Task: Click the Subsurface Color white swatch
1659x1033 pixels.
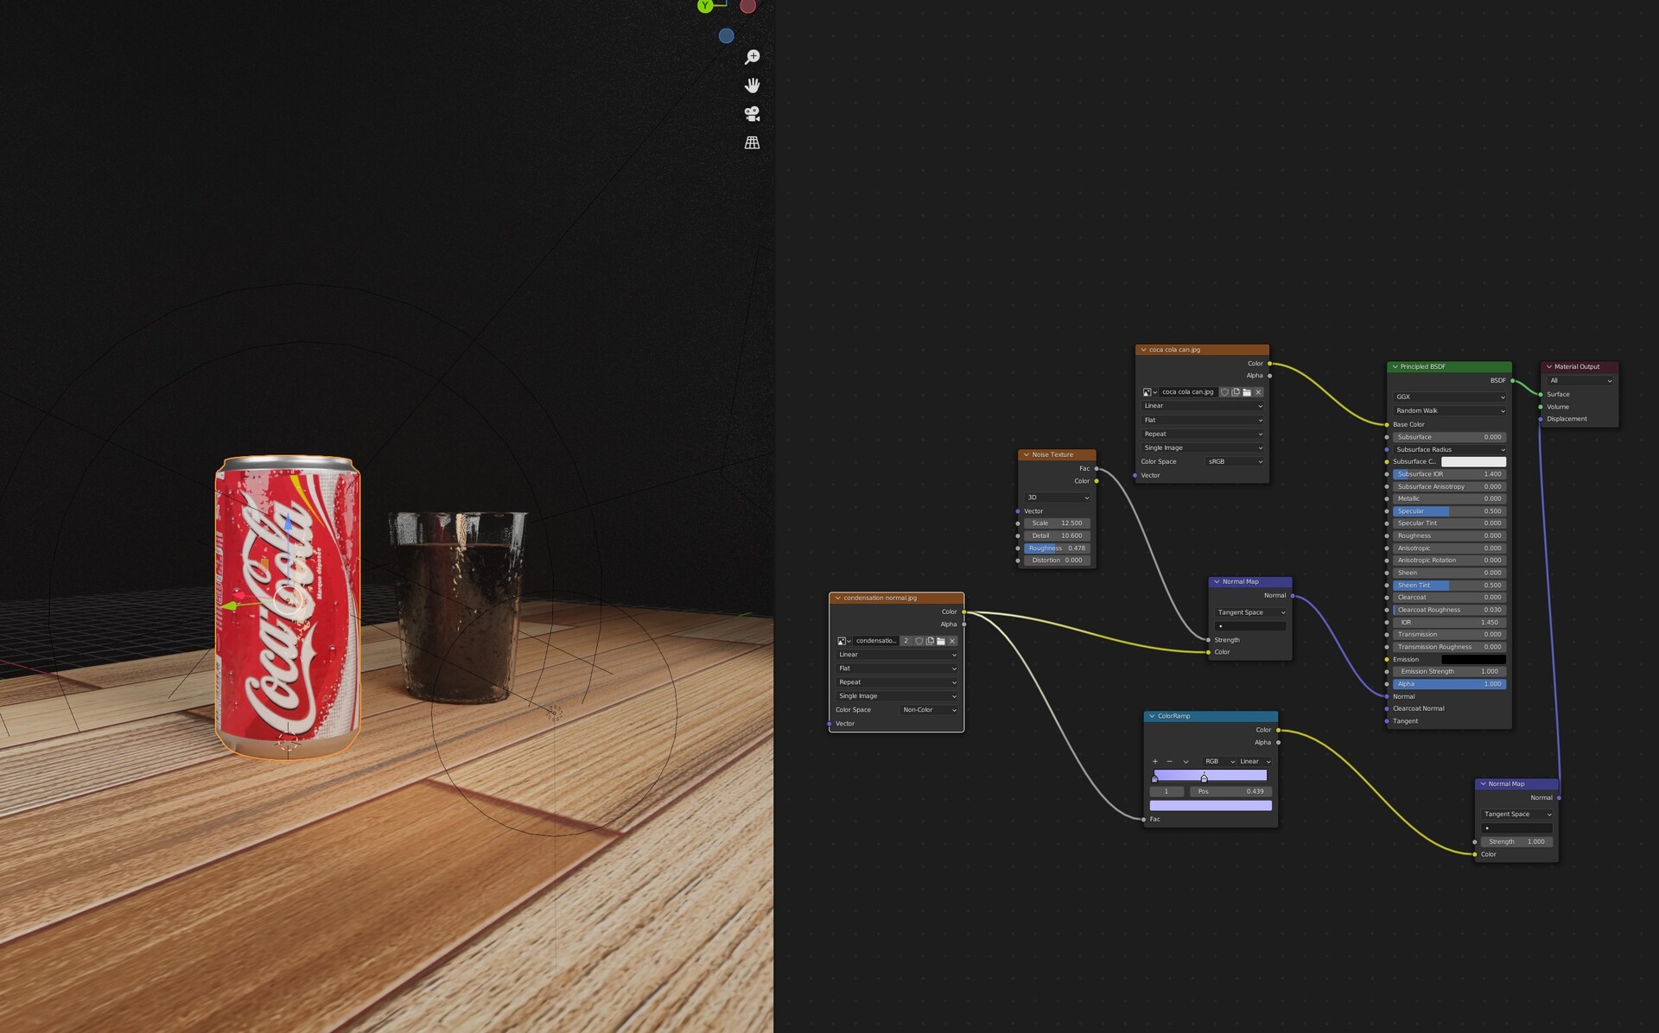Action: 1473,462
